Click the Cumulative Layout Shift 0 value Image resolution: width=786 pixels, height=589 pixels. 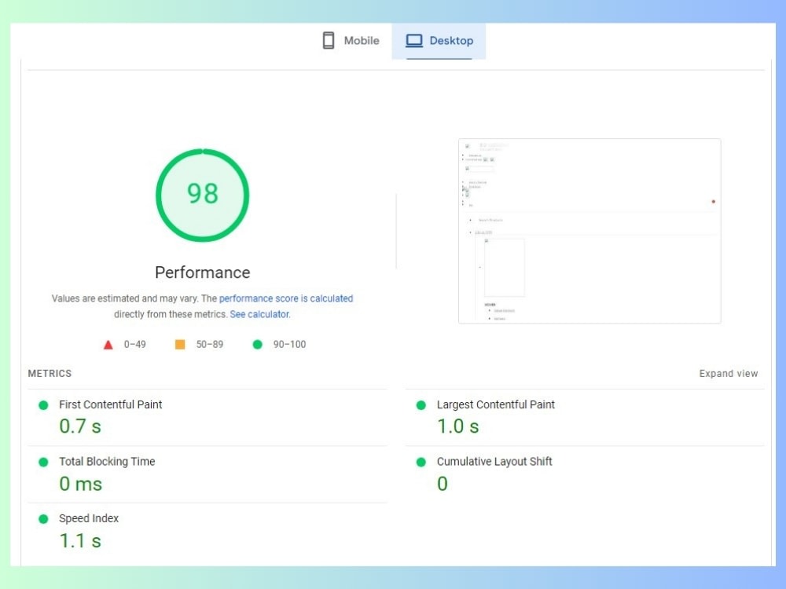[x=442, y=484]
